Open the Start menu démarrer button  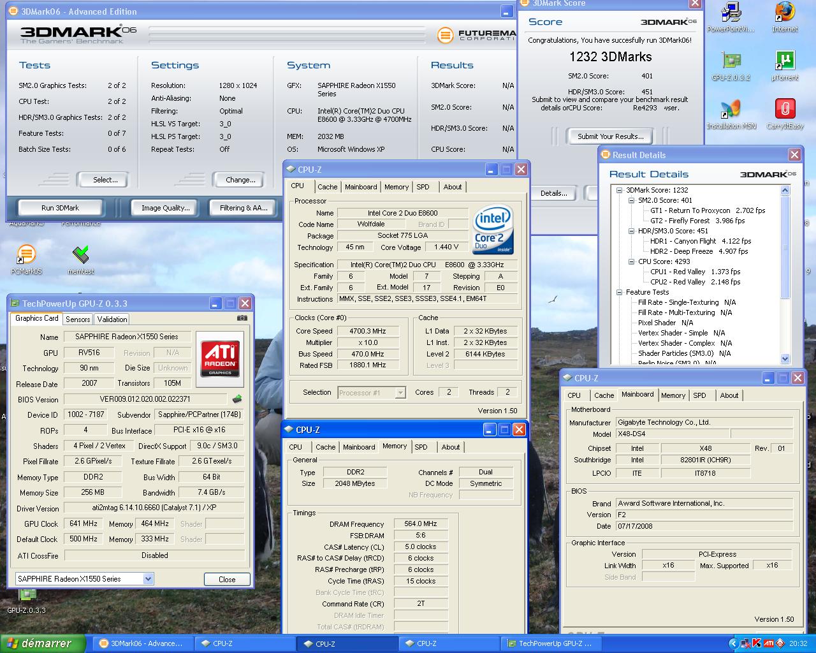pos(43,643)
